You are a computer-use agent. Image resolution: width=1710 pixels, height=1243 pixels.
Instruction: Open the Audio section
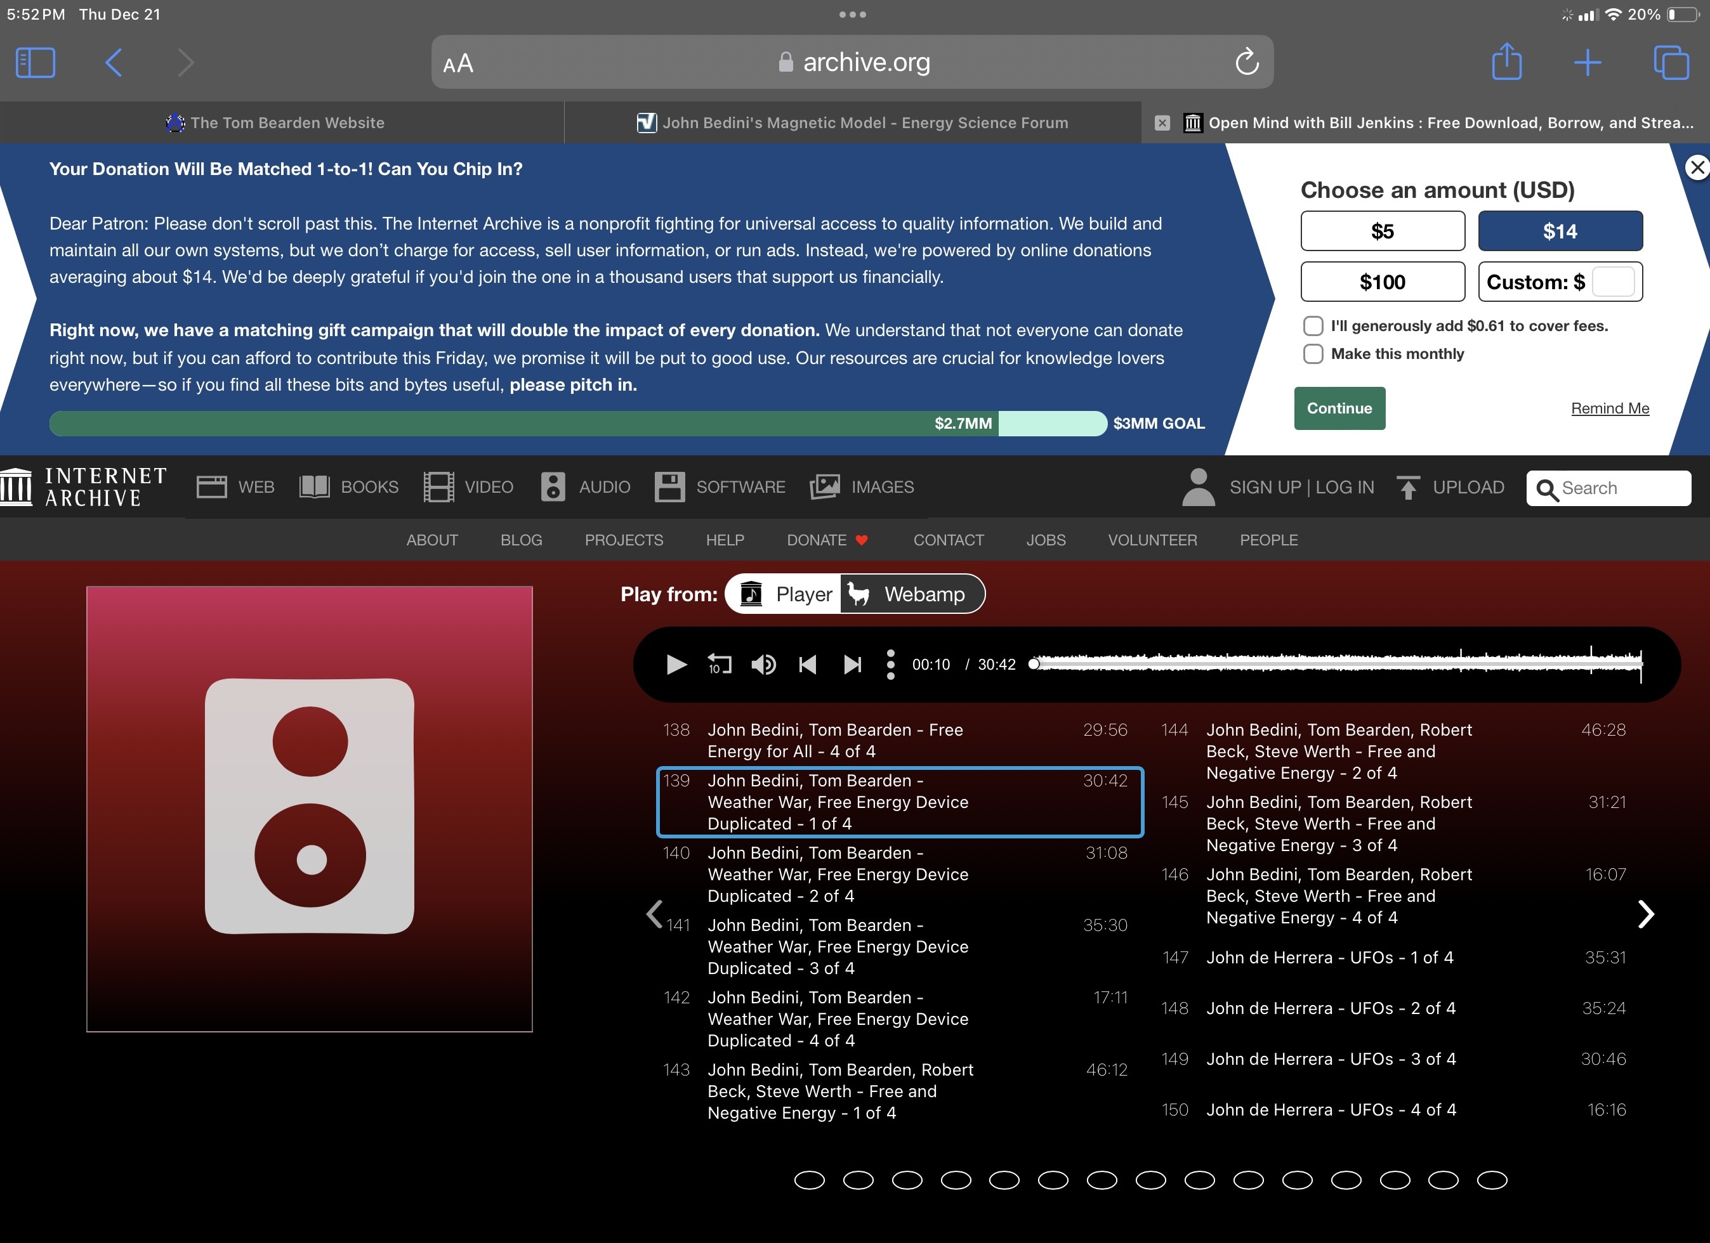(x=585, y=487)
